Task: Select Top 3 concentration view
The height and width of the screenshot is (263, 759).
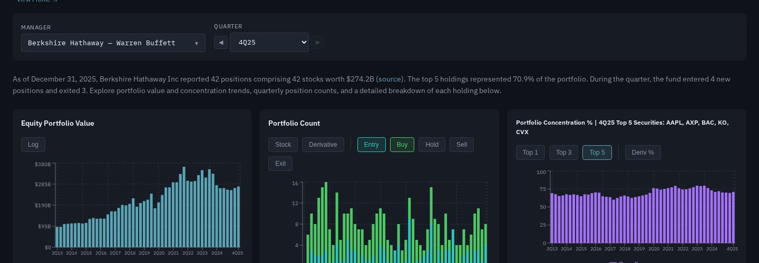Action: [x=563, y=153]
